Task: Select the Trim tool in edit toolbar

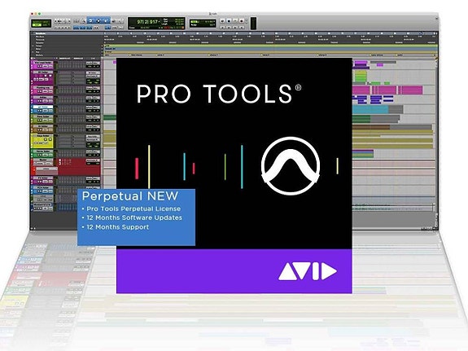Action: pos(91,21)
